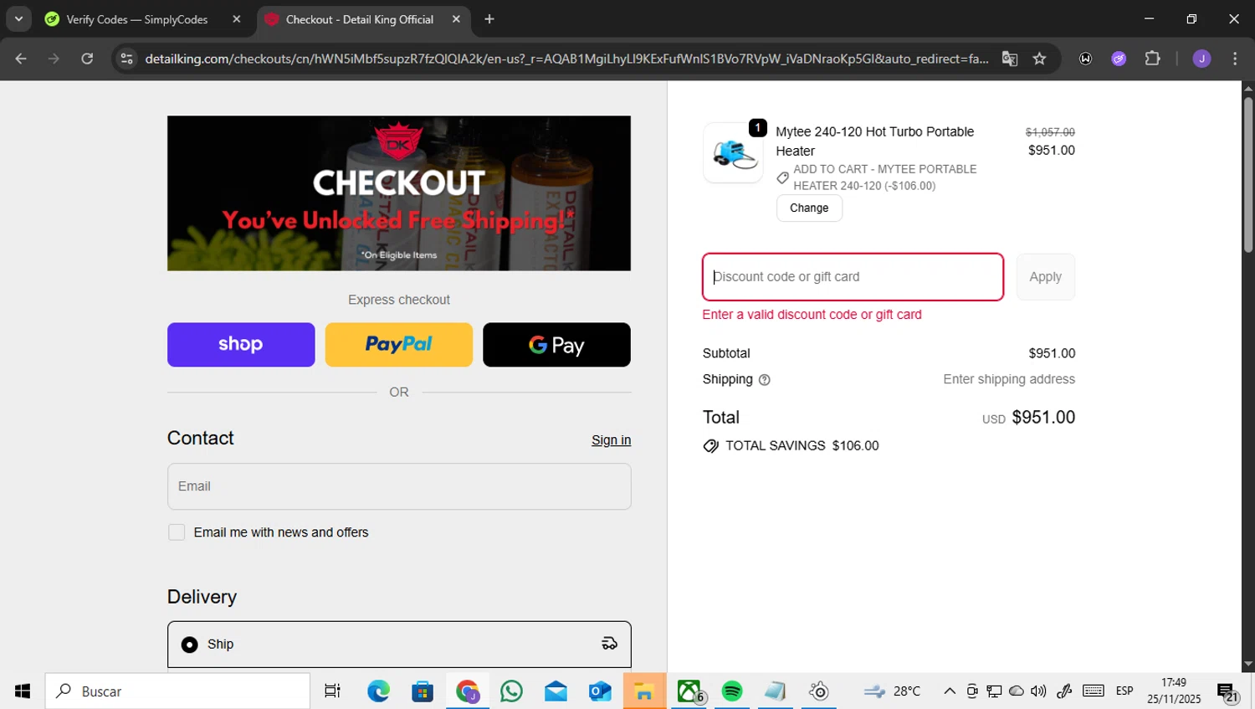The width and height of the screenshot is (1255, 709).
Task: Launch Microsoft Edge from taskbar
Action: click(378, 691)
